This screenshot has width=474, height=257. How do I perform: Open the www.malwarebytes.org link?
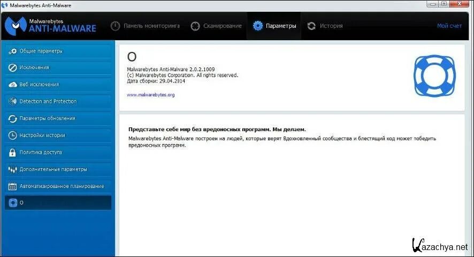150,95
